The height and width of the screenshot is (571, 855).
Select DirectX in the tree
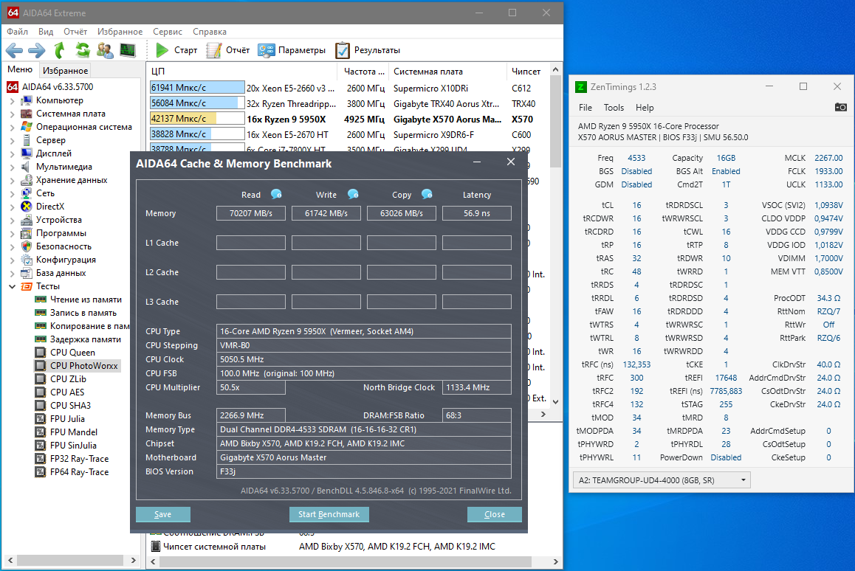click(x=50, y=207)
